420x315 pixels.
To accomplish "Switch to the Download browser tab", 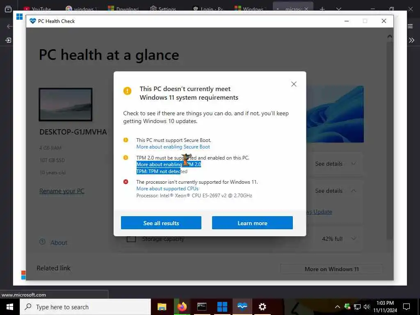I will (x=123, y=9).
